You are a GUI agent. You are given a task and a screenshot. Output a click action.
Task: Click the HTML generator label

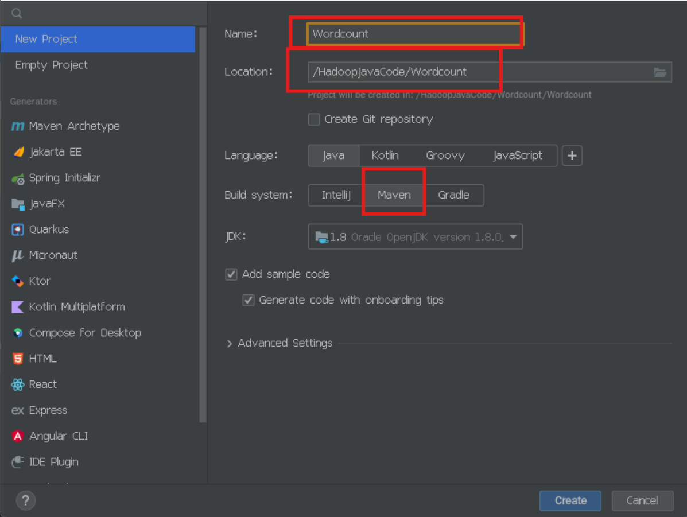click(42, 359)
